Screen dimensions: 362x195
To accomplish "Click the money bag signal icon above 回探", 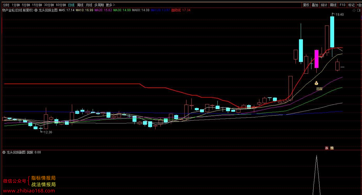I will coord(316,83).
